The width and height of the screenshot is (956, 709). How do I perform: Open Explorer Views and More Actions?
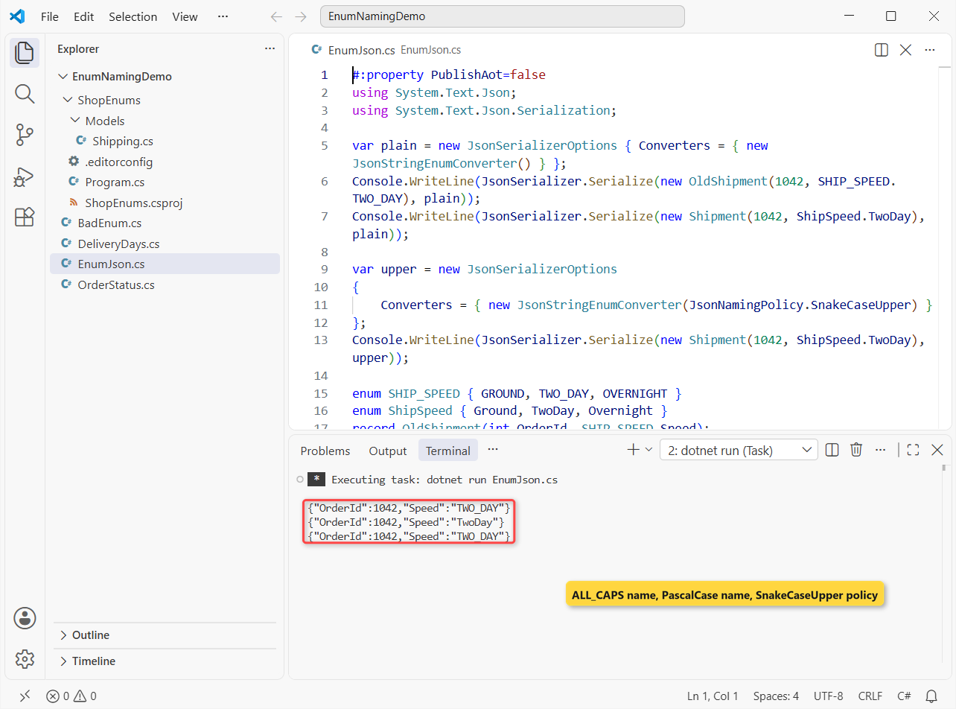[270, 49]
